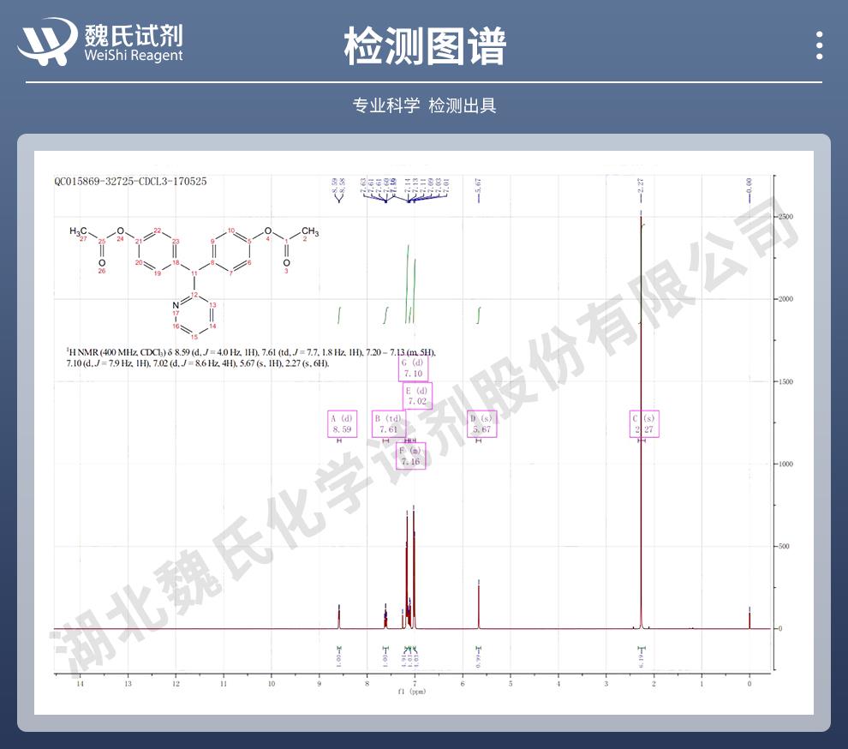
Task: Click the 14 ppm tick label
Action: (x=80, y=684)
